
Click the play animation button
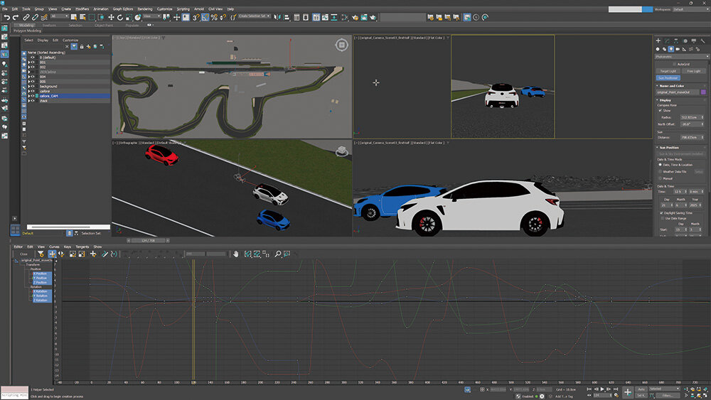click(602, 389)
